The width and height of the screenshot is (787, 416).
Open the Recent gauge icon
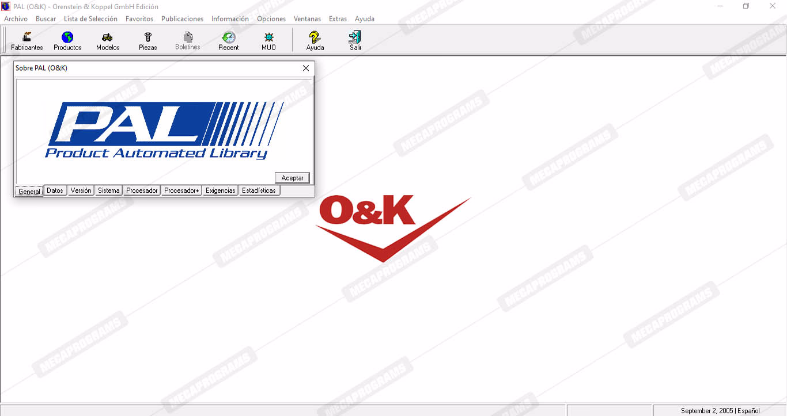tap(229, 41)
